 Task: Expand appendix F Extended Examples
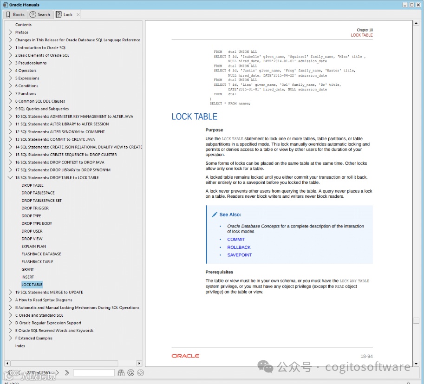tap(10, 338)
